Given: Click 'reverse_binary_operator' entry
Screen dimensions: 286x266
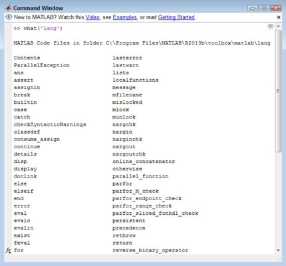Looking at the screenshot, I should [x=150, y=250].
